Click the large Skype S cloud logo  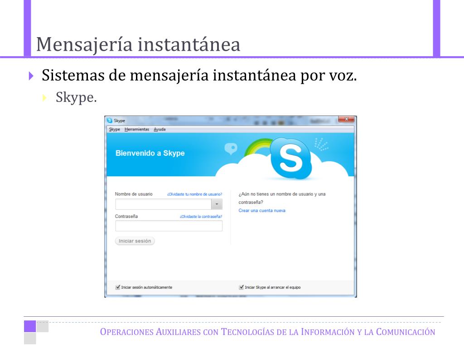(290, 159)
